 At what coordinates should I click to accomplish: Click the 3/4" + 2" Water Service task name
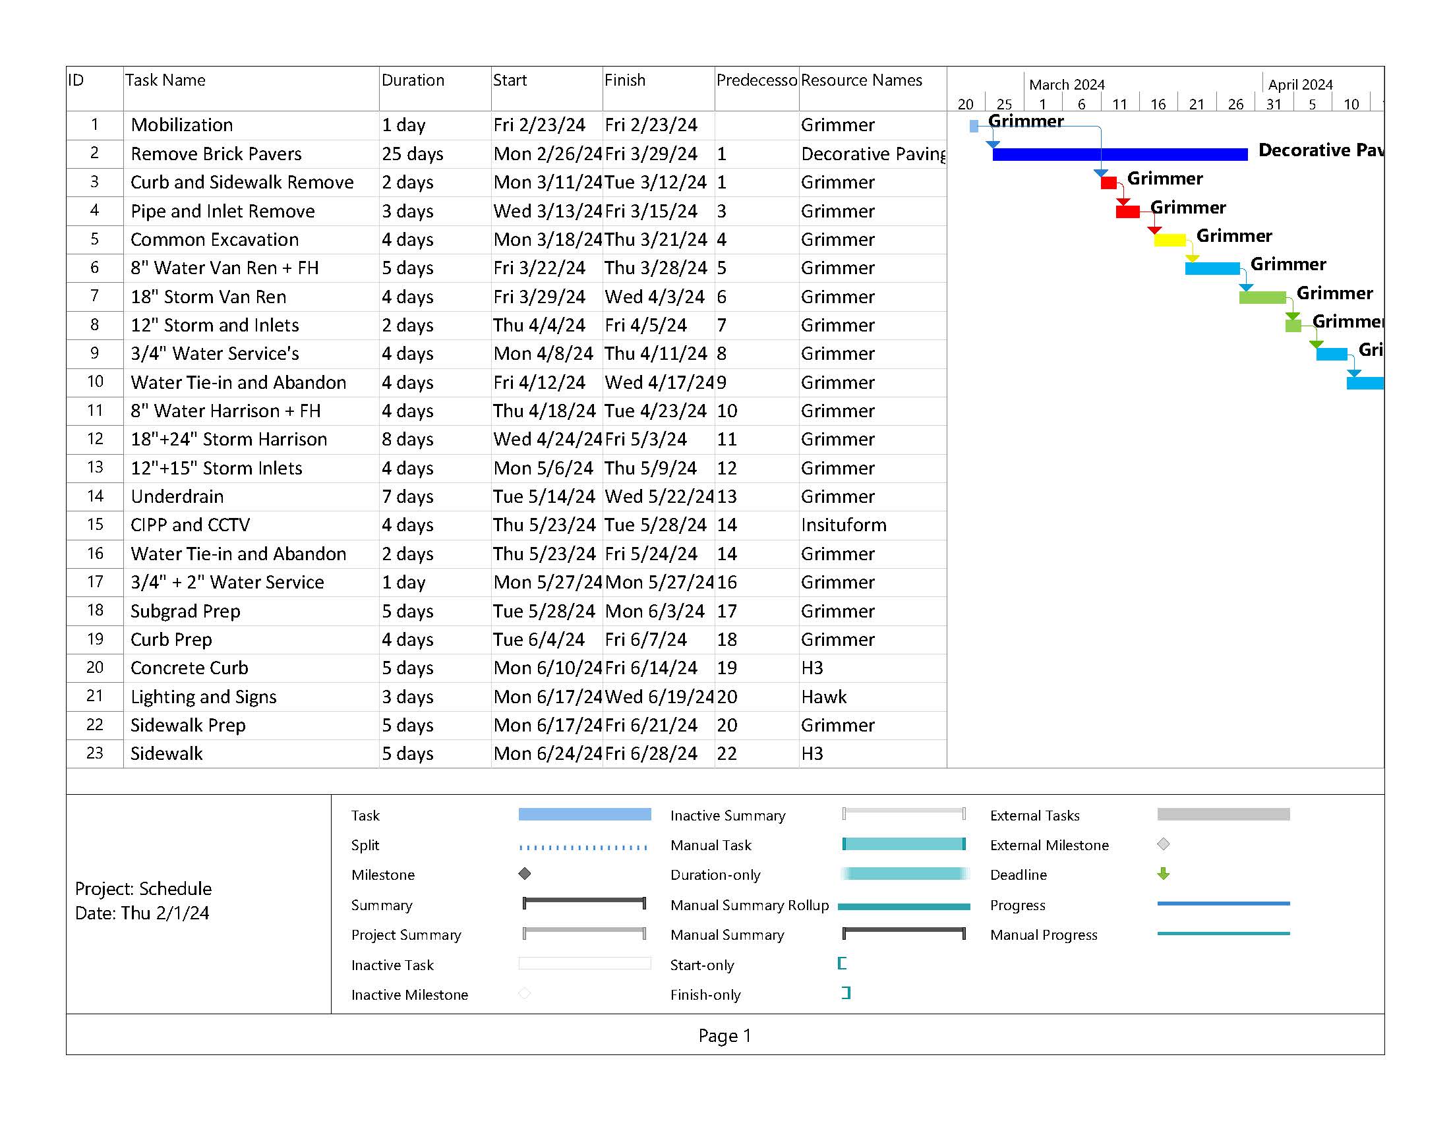pyautogui.click(x=227, y=583)
